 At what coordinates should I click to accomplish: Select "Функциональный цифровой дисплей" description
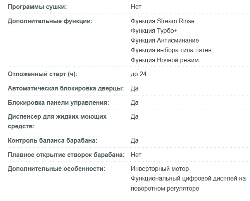pyautogui.click(x=188, y=179)
